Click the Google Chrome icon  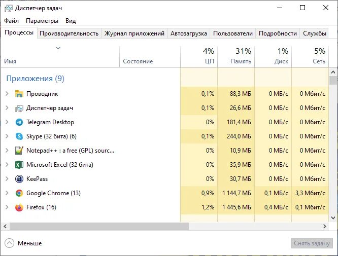coord(19,193)
